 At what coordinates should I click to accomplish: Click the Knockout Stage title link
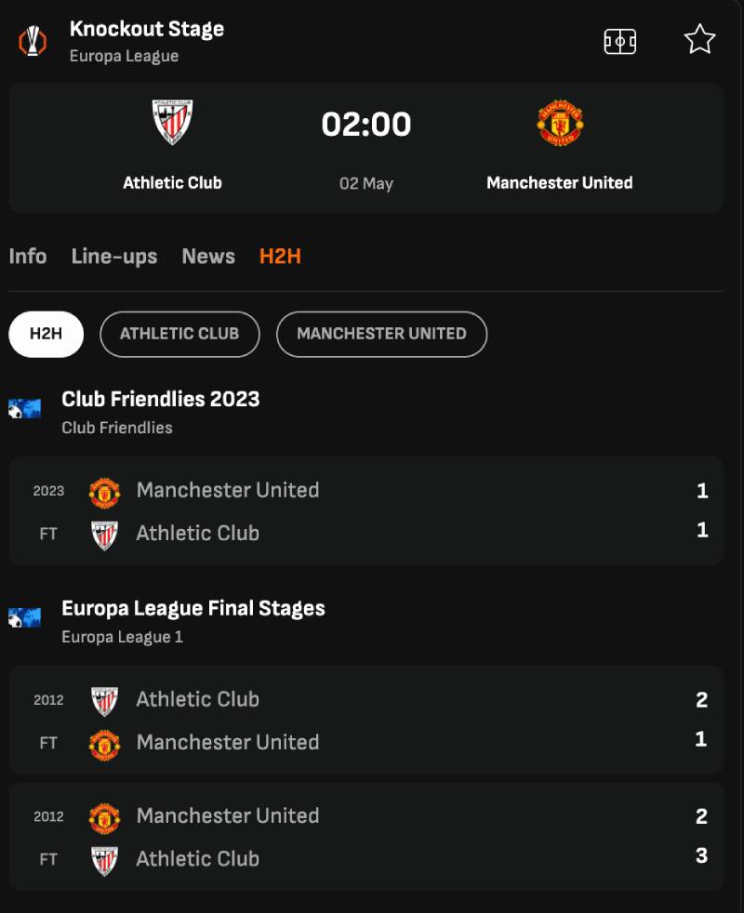coord(147,29)
